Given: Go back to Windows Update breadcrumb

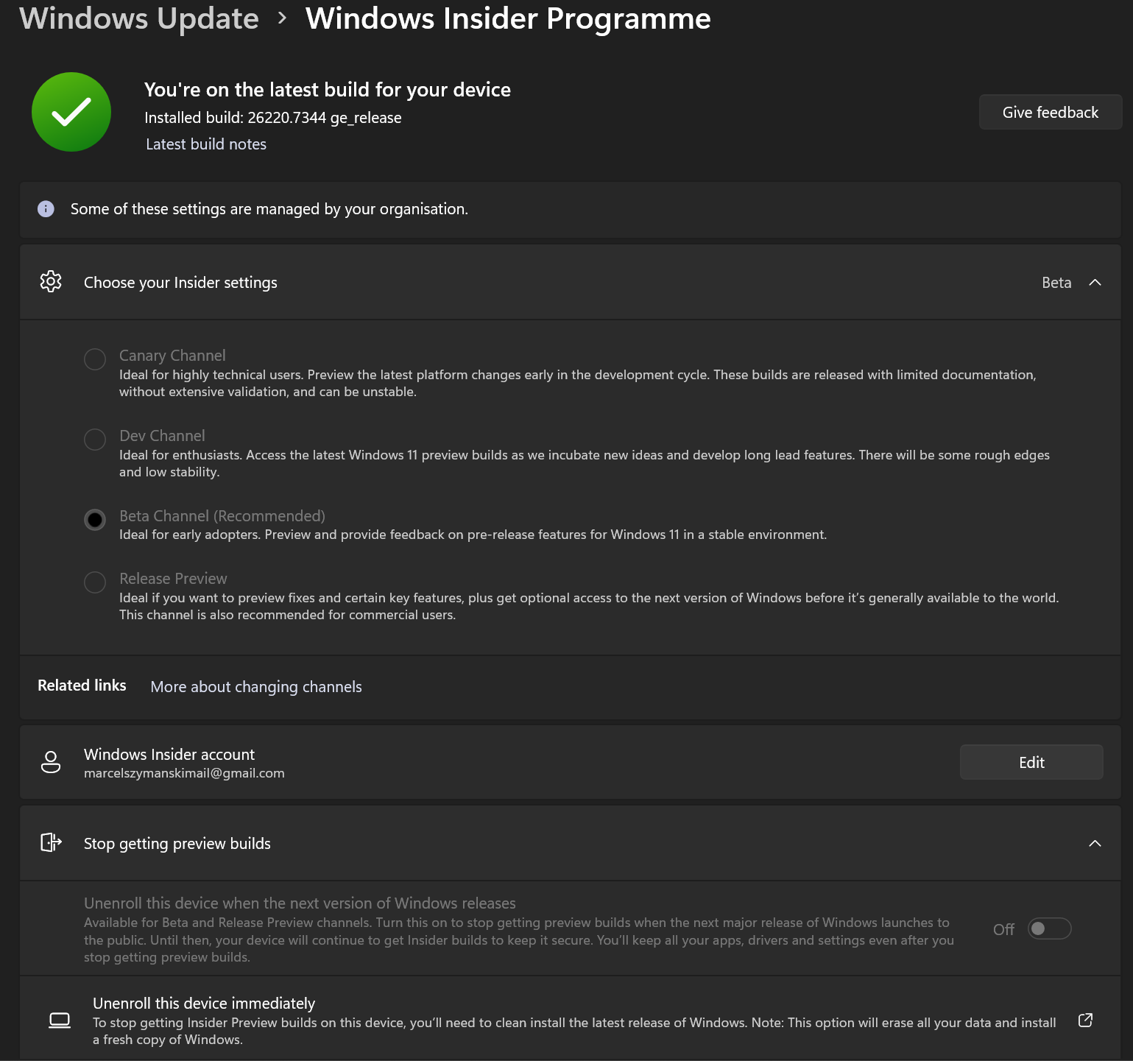Looking at the screenshot, I should point(139,18).
